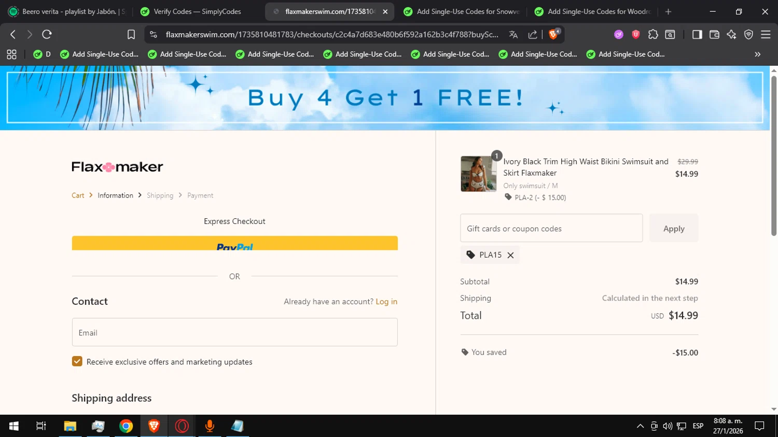This screenshot has width=778, height=437.
Task: Click the Buy 4 Get 1 FREE banner
Action: (x=385, y=97)
